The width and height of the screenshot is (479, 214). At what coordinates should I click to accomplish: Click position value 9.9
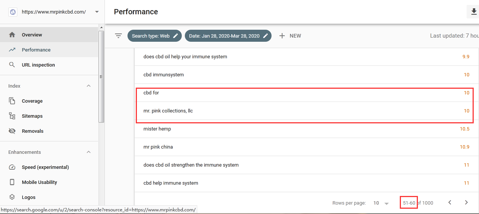466,57
